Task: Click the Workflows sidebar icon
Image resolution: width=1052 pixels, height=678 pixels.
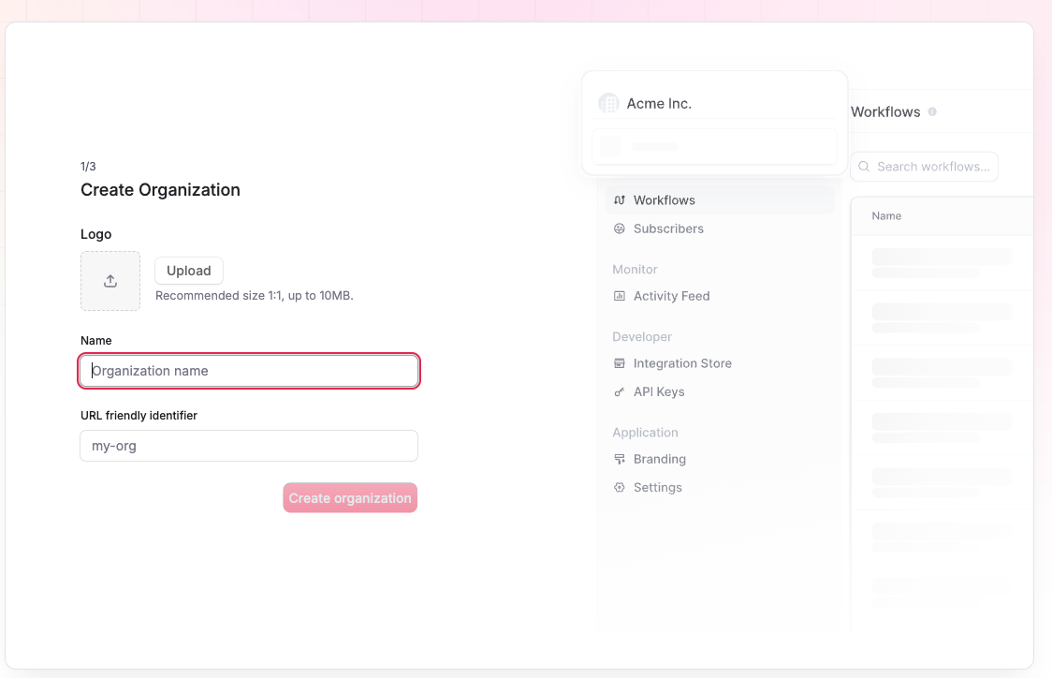Action: tap(620, 200)
